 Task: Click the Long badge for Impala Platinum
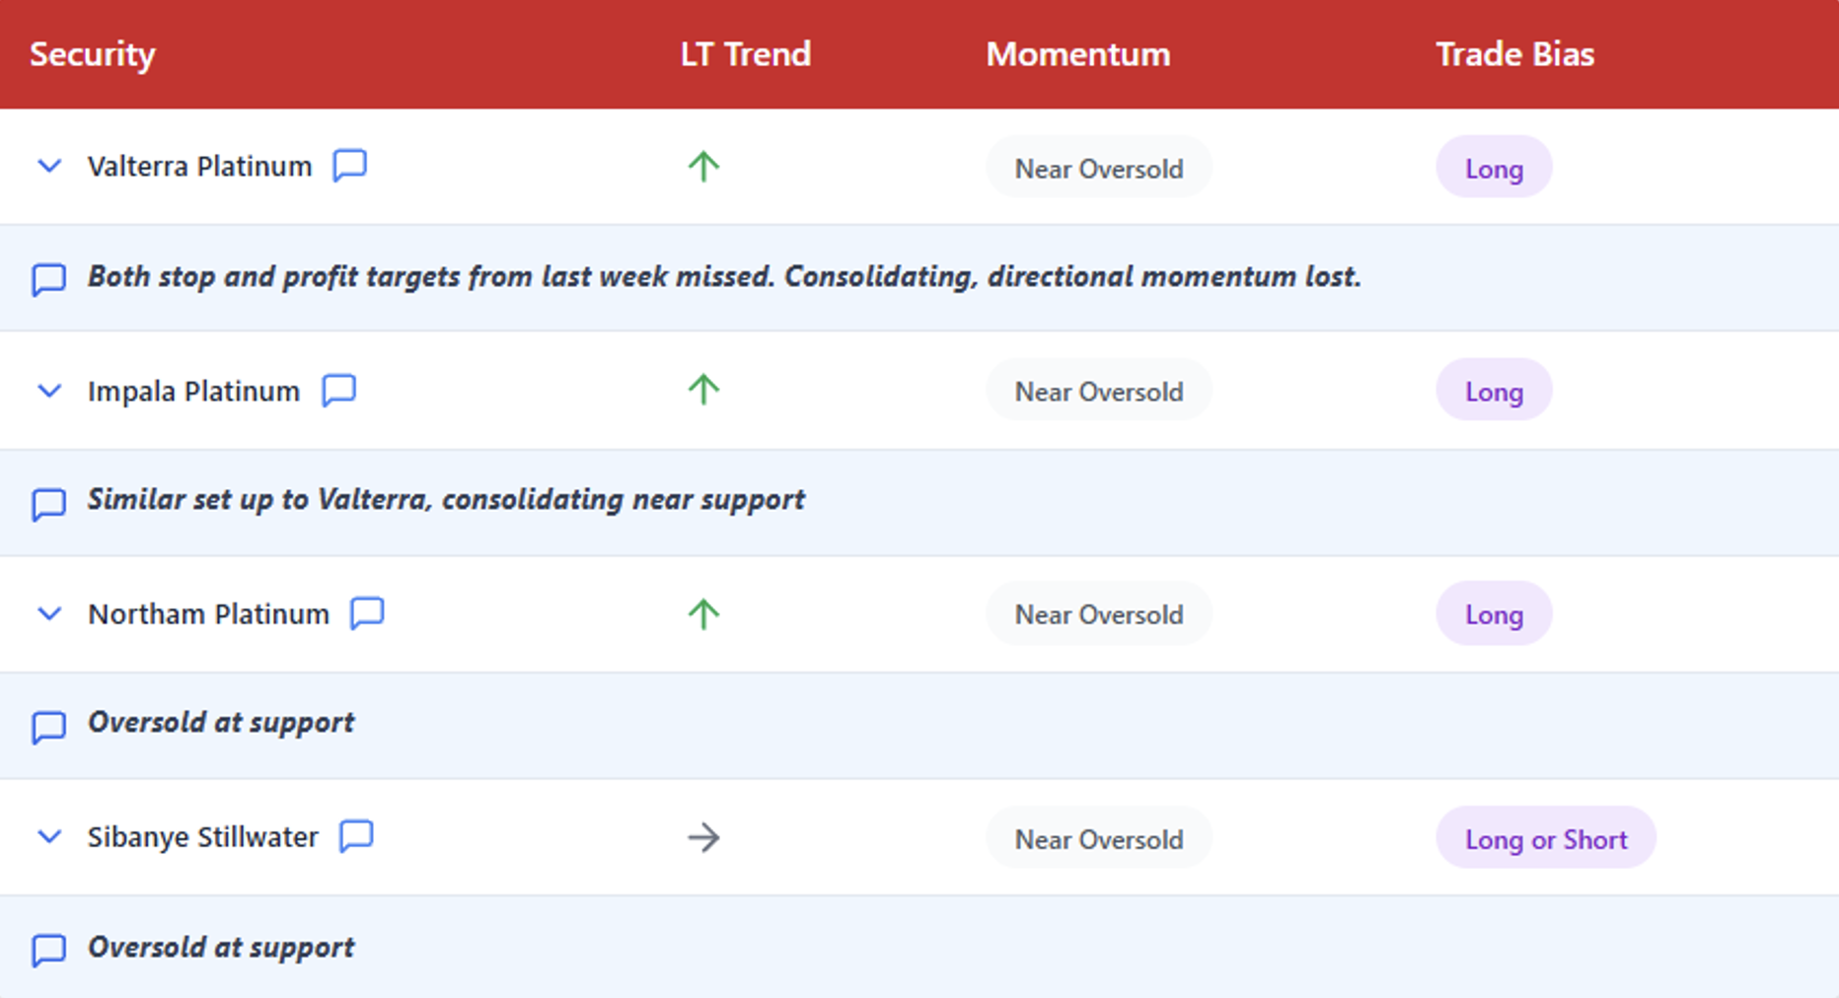click(1494, 391)
